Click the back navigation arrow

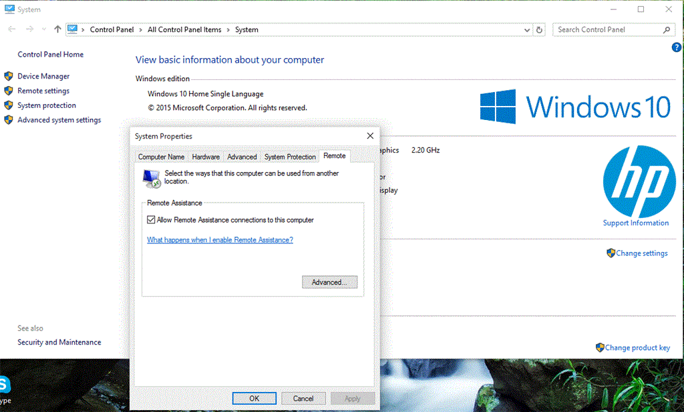coord(12,29)
